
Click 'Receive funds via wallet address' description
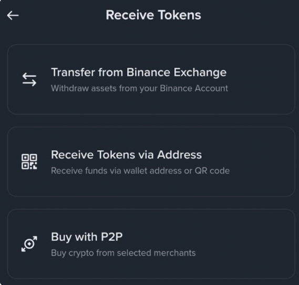116,171
